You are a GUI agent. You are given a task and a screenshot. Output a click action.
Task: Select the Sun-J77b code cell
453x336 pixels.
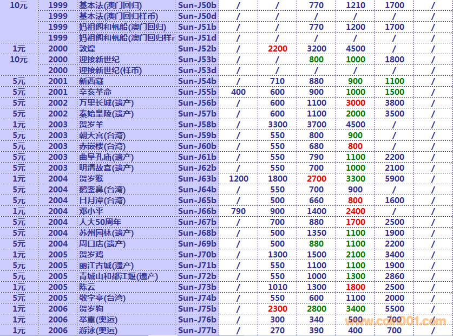tap(197, 331)
